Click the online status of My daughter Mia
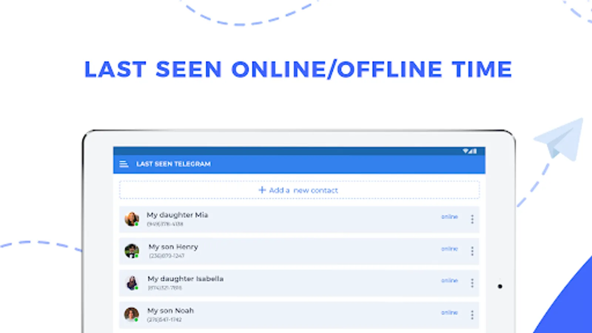The height and width of the screenshot is (333, 592). point(450,217)
